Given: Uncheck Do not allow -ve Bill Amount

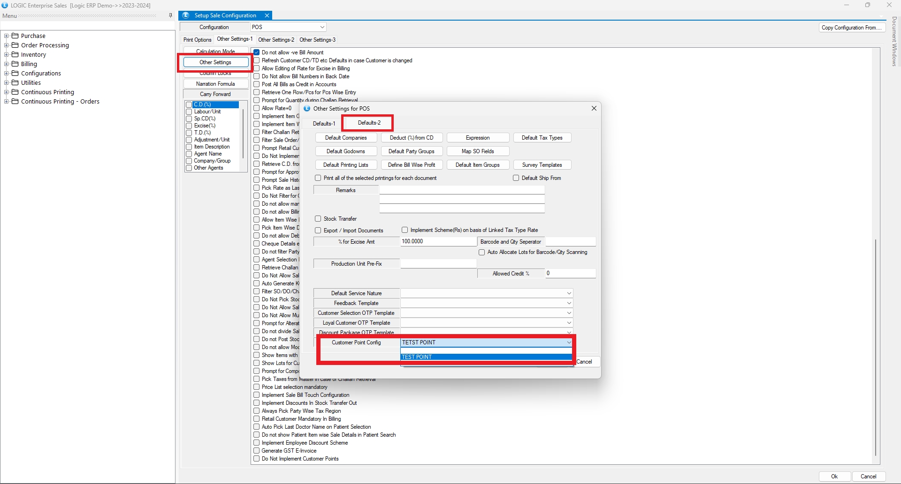Looking at the screenshot, I should coord(257,52).
